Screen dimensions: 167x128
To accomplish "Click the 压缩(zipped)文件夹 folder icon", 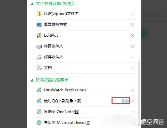I will pos(39,14).
